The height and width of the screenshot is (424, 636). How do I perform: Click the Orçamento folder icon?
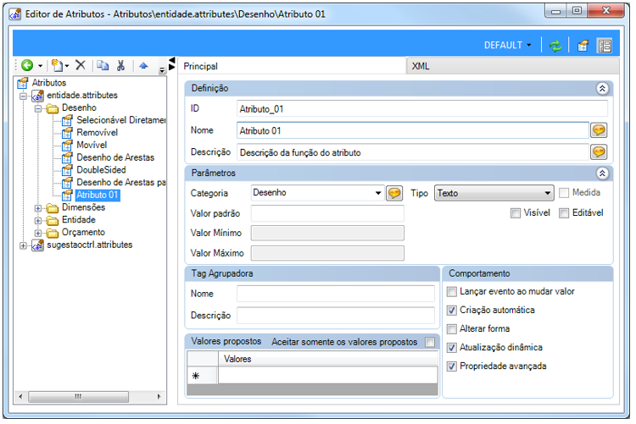(x=53, y=234)
